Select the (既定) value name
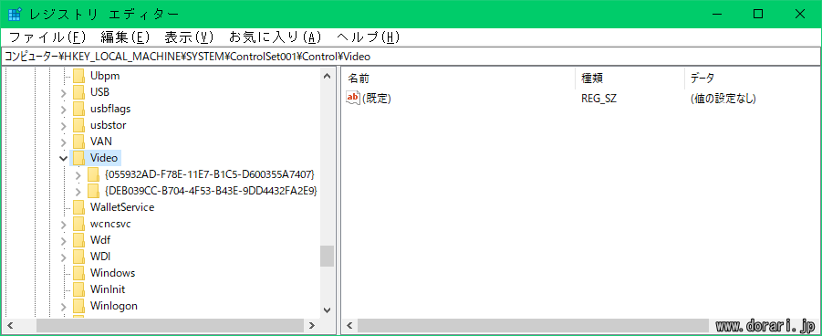 (377, 99)
